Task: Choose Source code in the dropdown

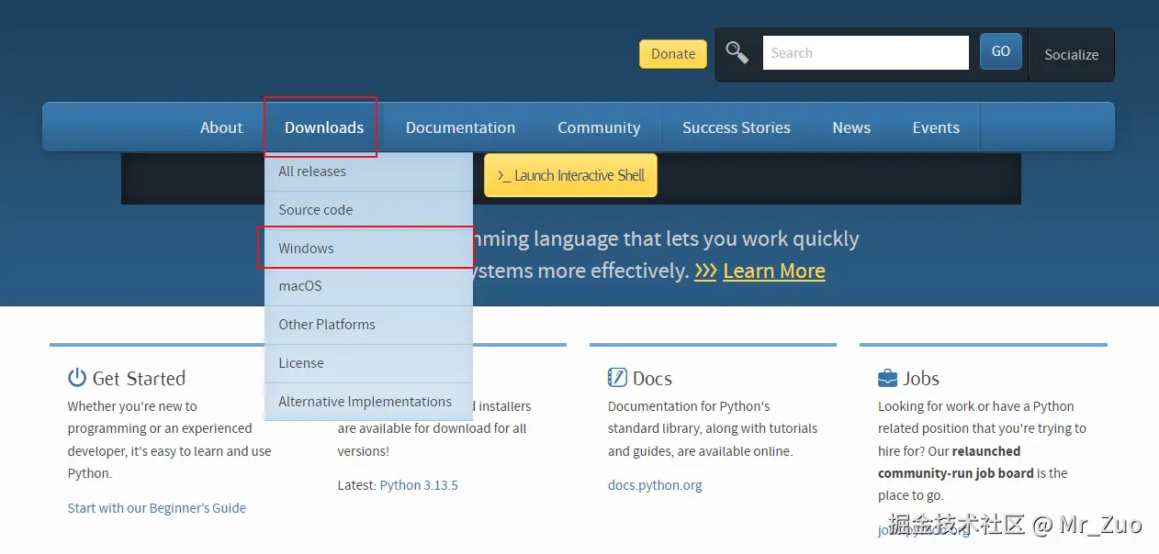Action: pyautogui.click(x=368, y=210)
